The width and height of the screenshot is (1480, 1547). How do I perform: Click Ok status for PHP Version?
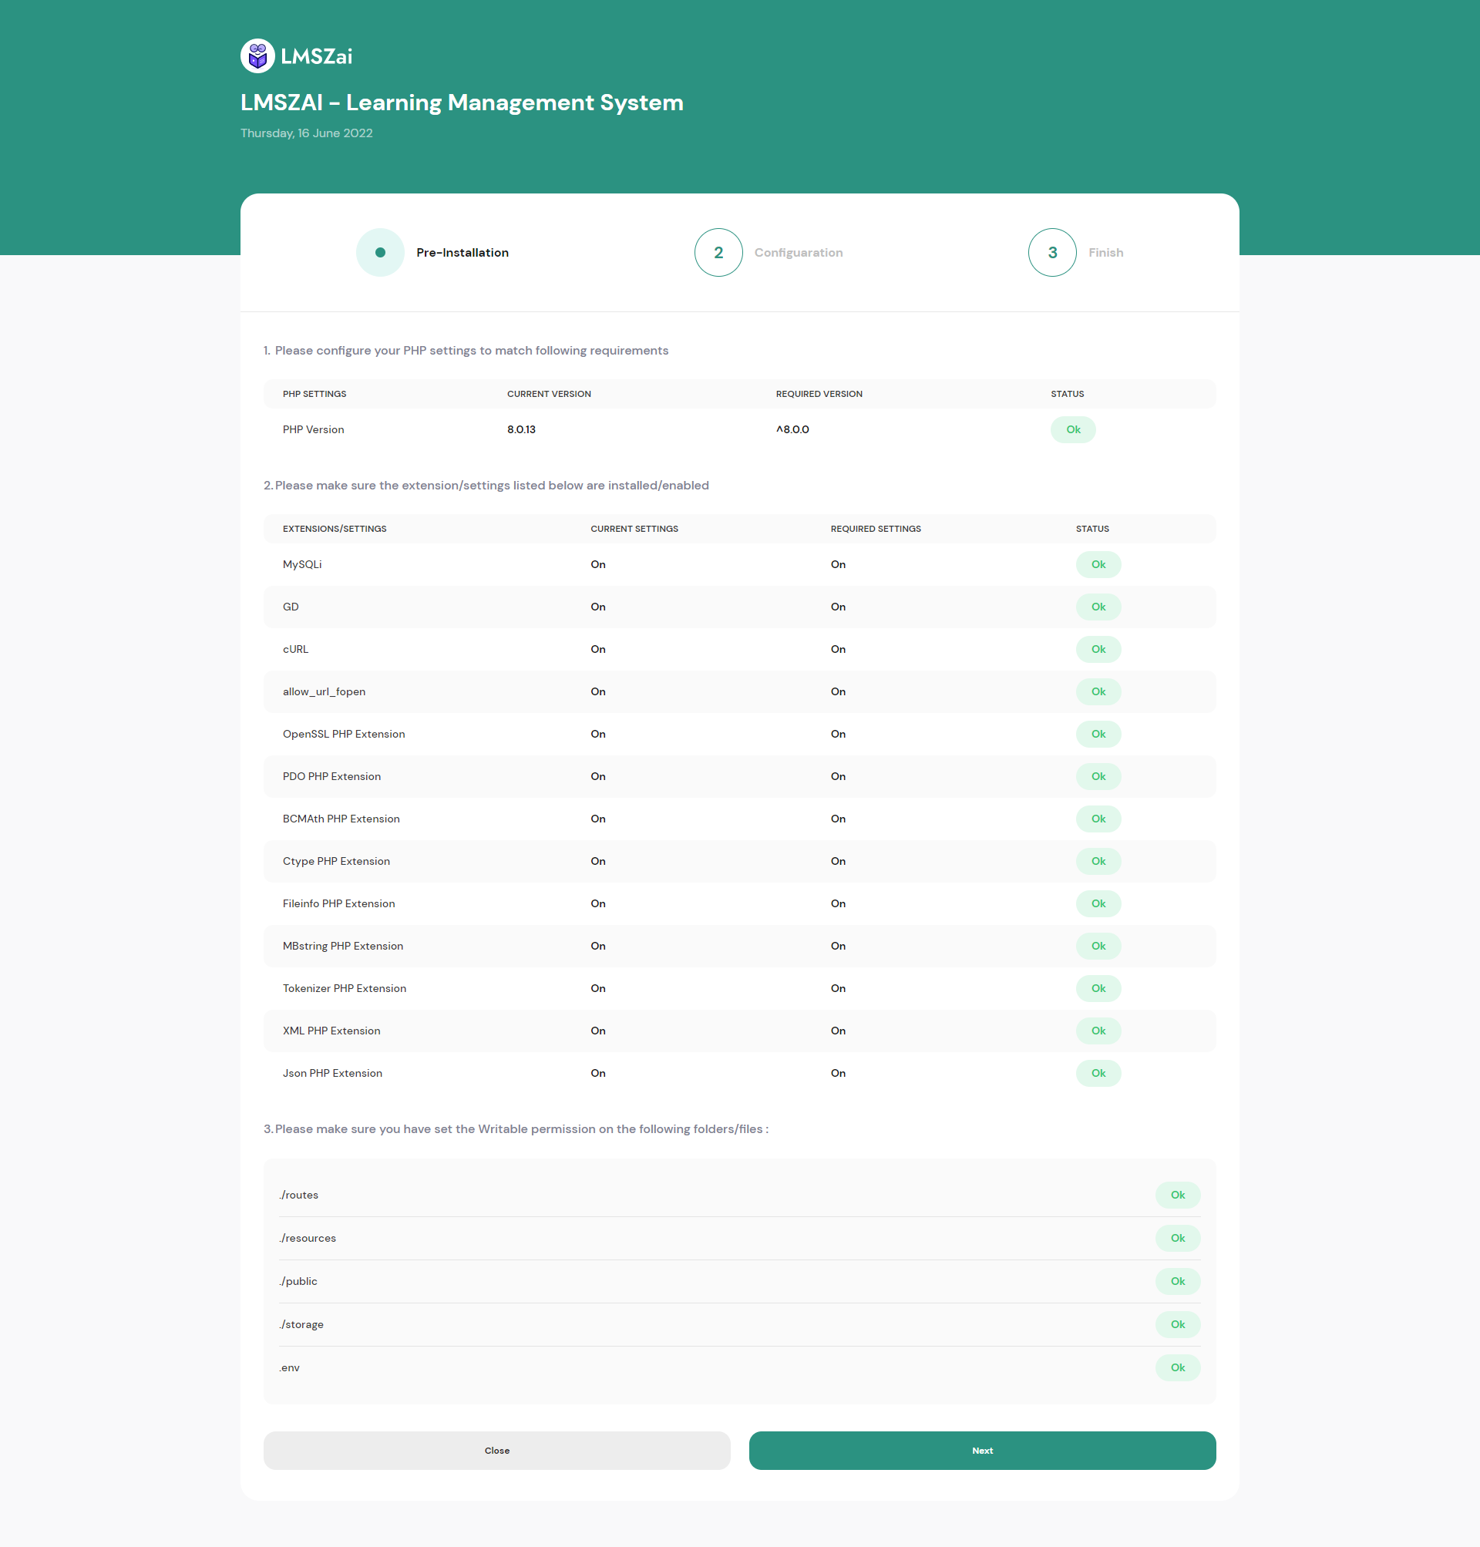pos(1073,429)
